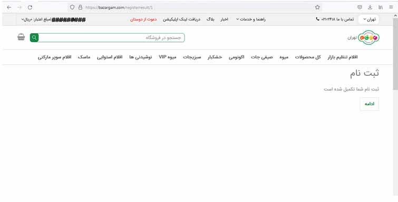This screenshot has width=398, height=202.
Task: Open the تهران city dropdown
Action: coord(369,19)
